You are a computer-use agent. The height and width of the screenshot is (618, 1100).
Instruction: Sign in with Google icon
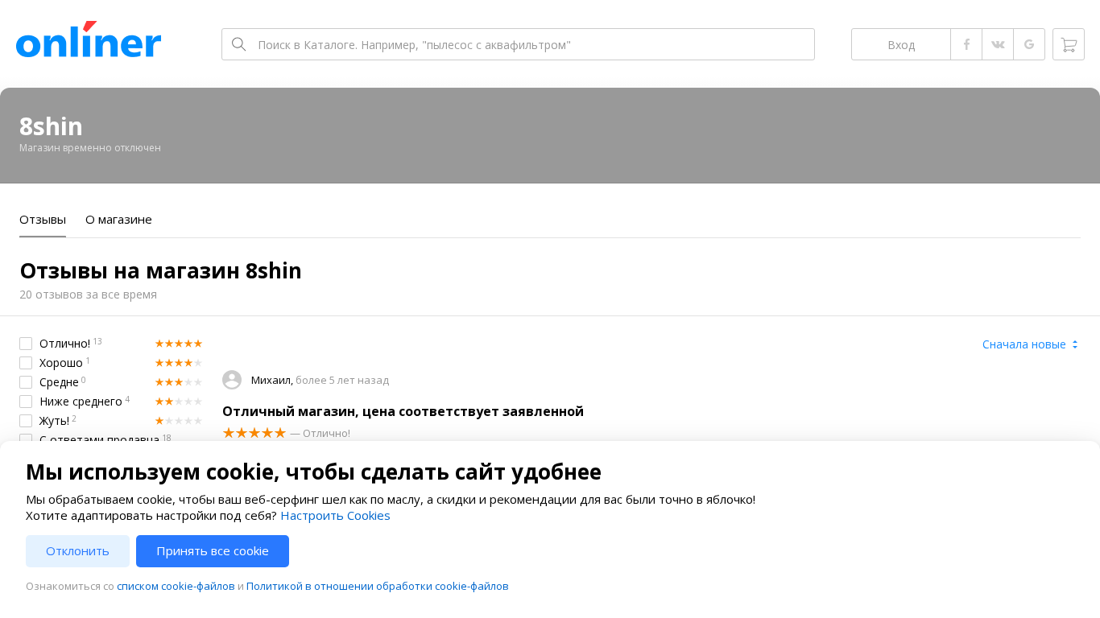(1029, 44)
